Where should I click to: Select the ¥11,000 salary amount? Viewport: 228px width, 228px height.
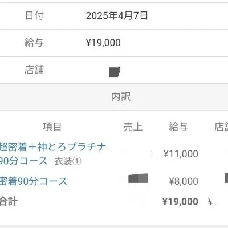(x=181, y=154)
